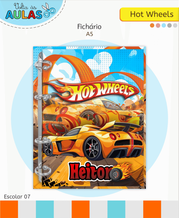Click the Volta às Aulas logo text
179x218 pixels.
point(24,11)
